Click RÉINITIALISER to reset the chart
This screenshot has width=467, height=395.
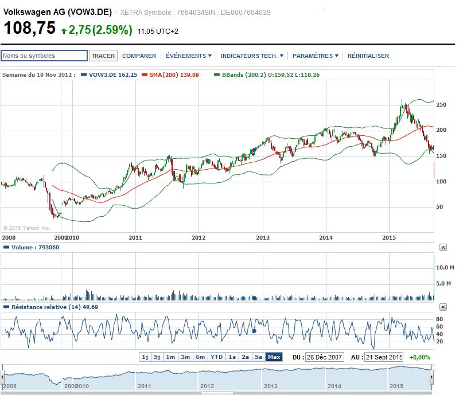click(368, 56)
